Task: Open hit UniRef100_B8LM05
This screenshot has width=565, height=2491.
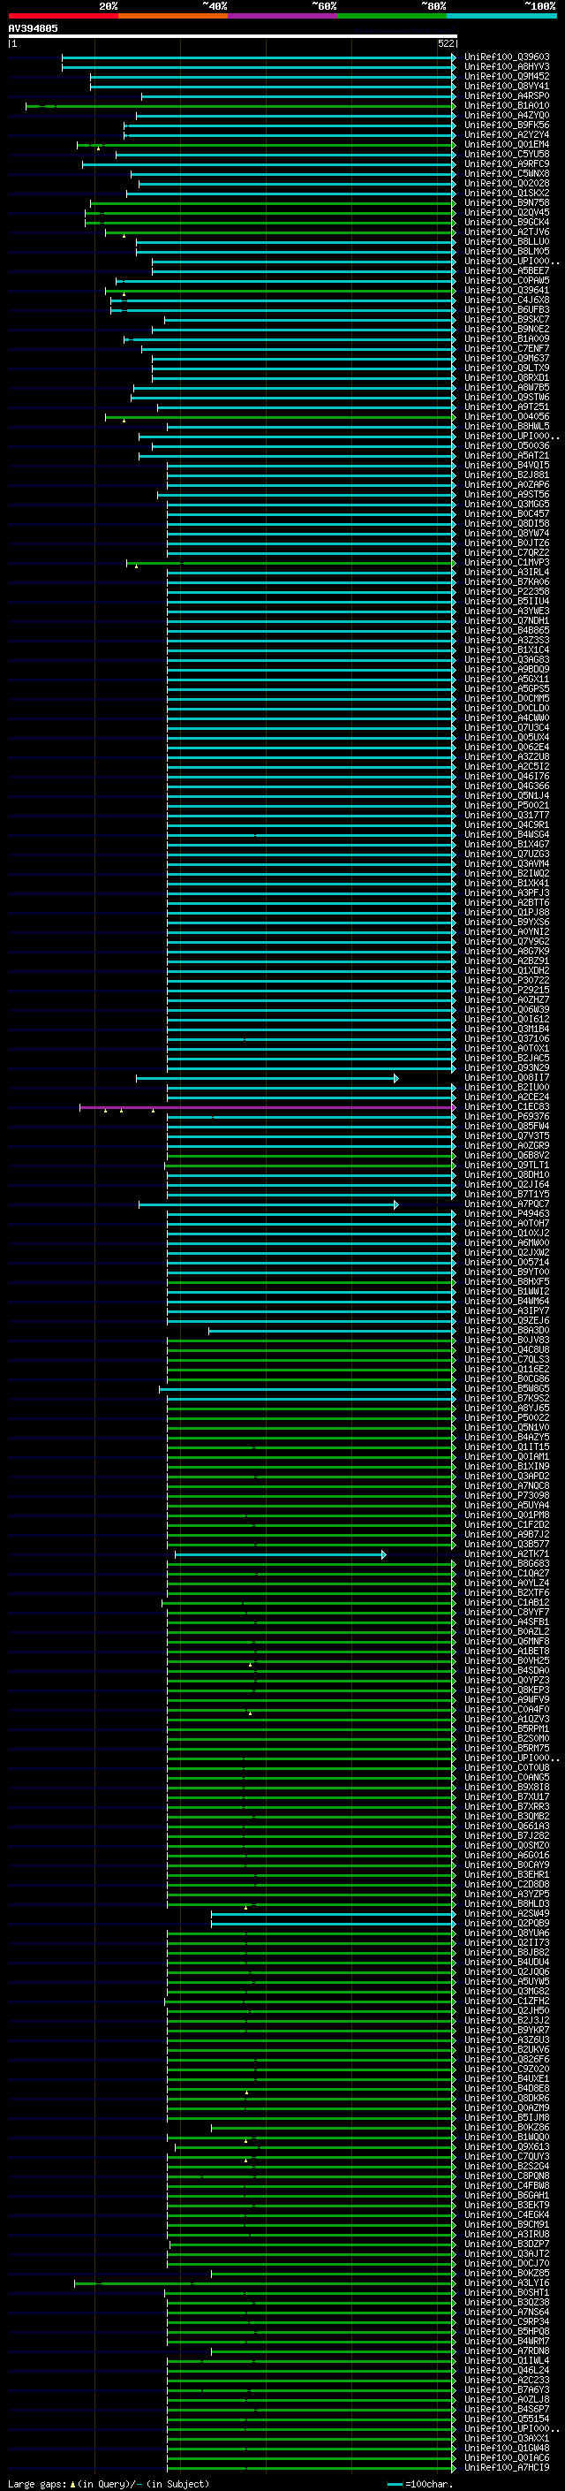Action: pyautogui.click(x=506, y=252)
